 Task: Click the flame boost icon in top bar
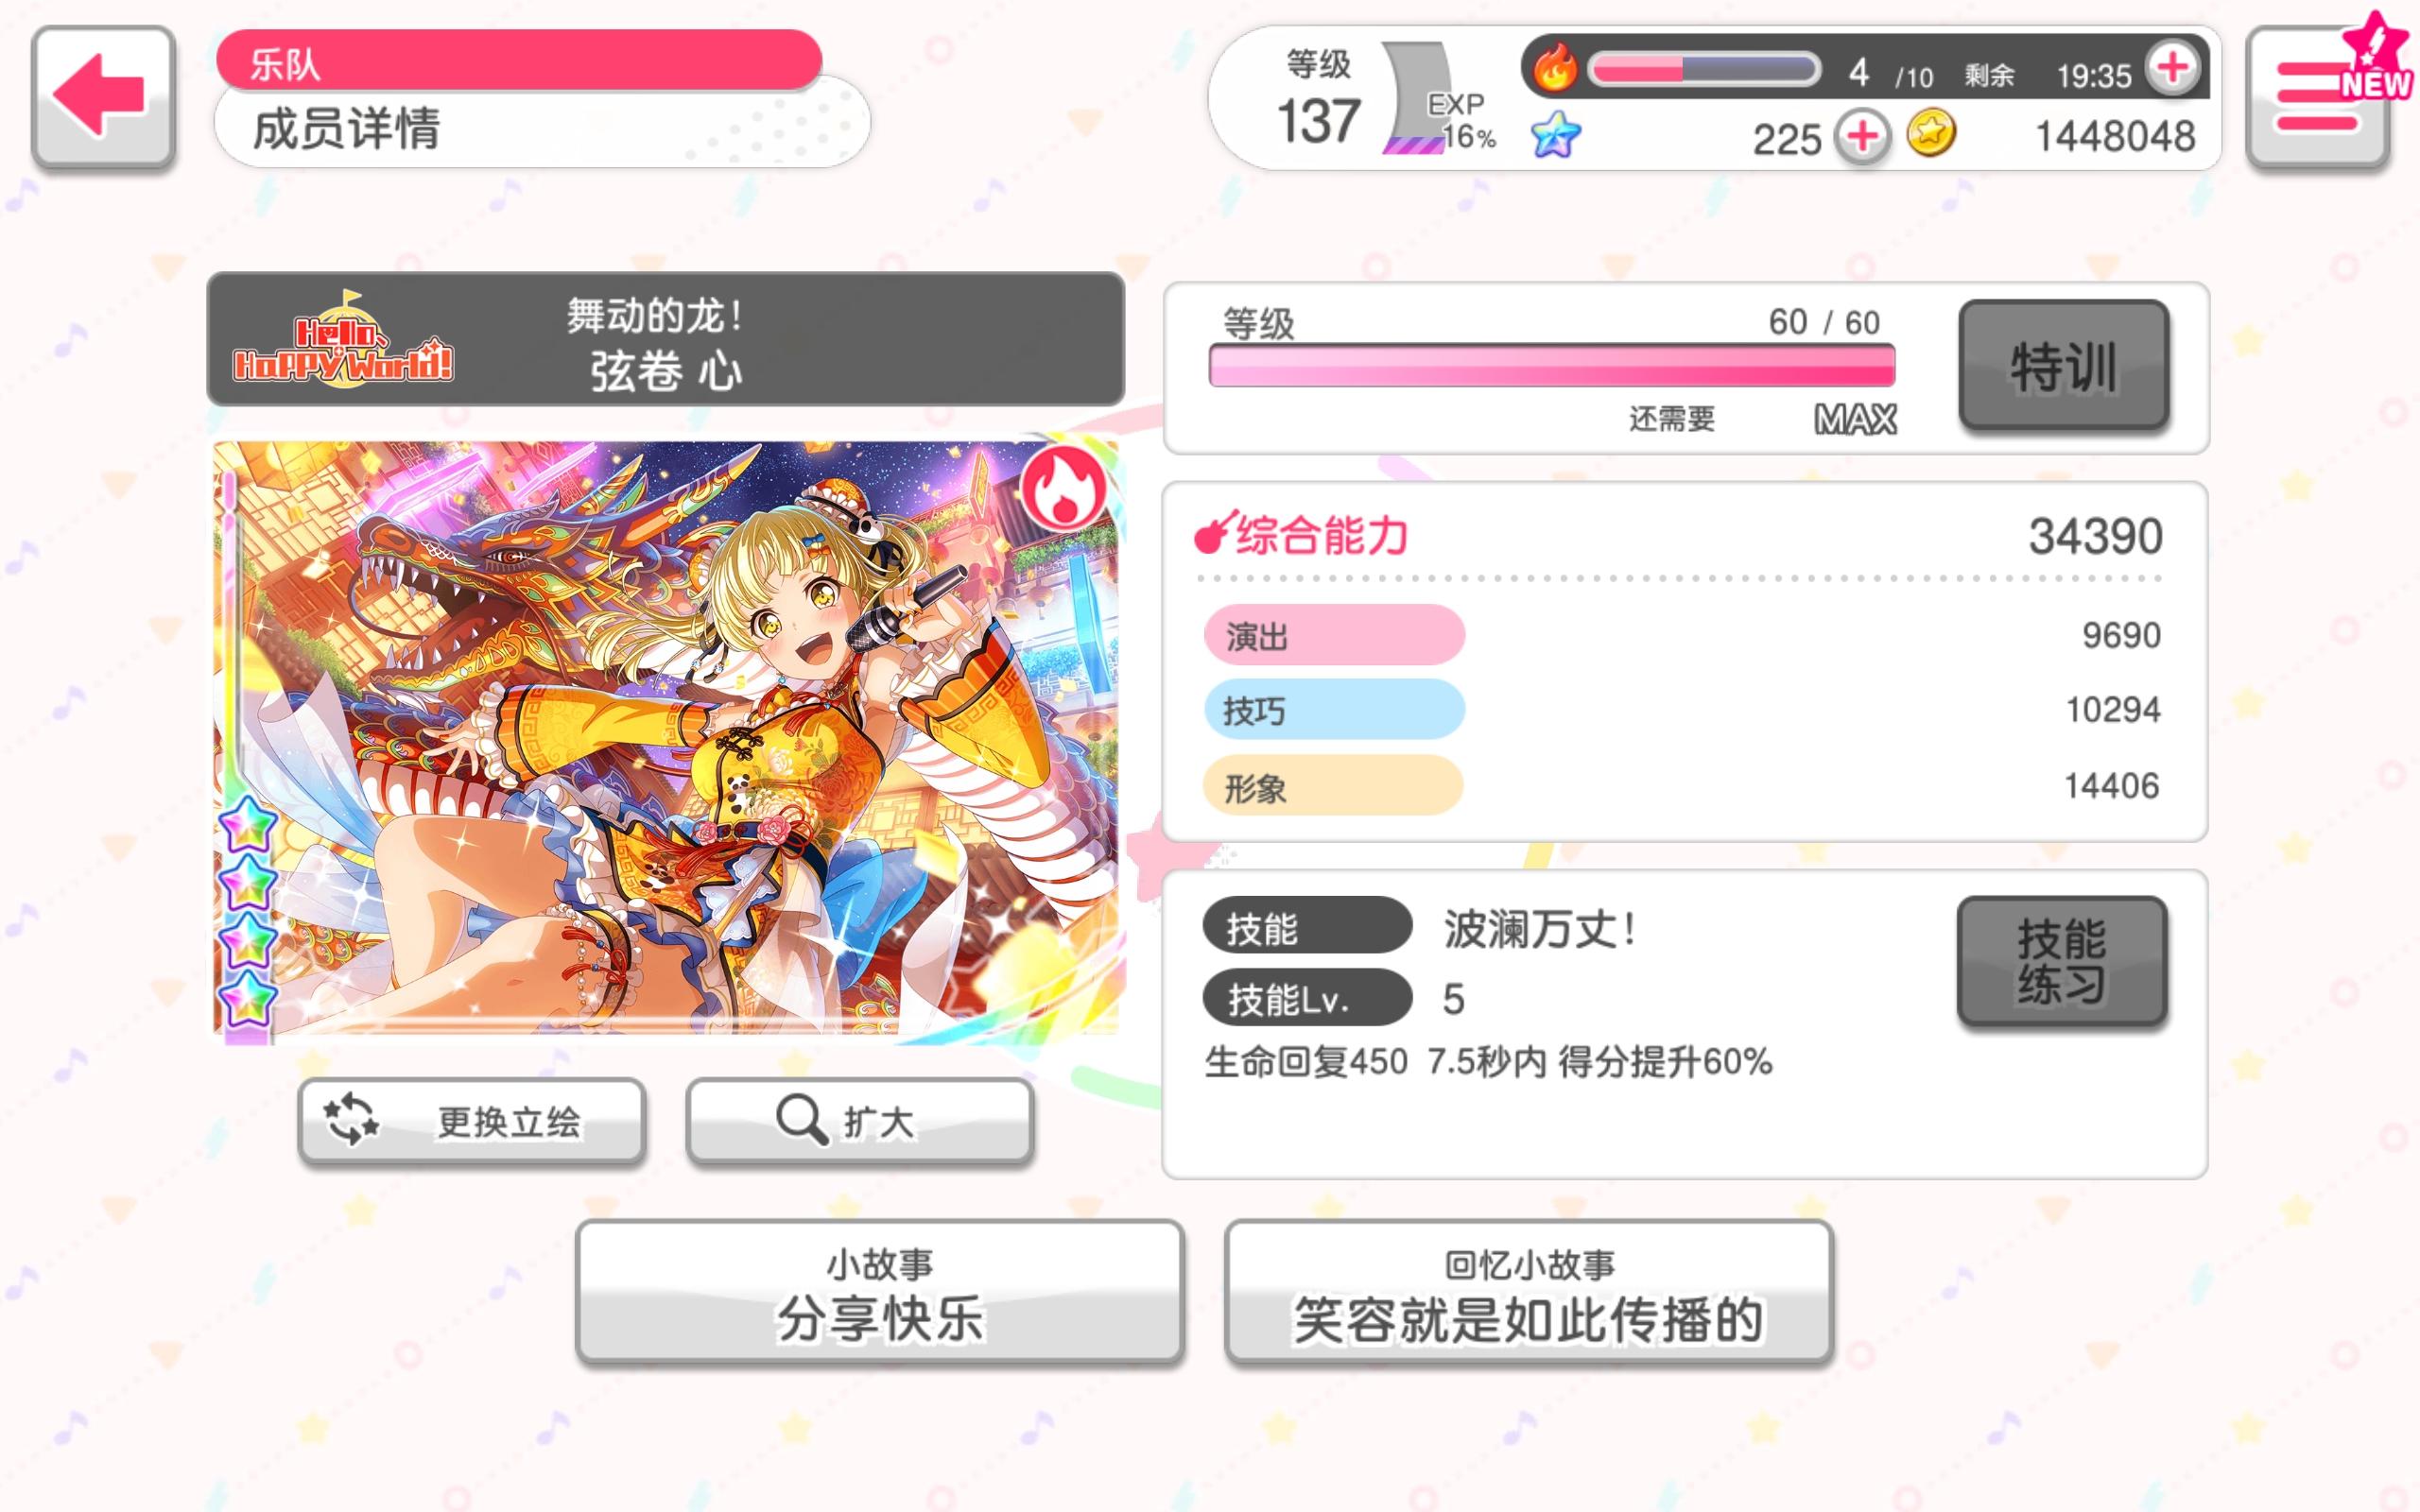(1555, 67)
